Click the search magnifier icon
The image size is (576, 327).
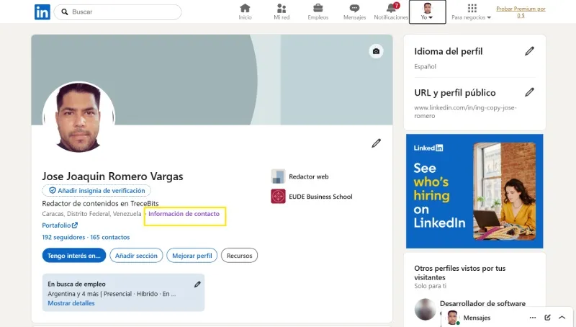[x=65, y=12]
